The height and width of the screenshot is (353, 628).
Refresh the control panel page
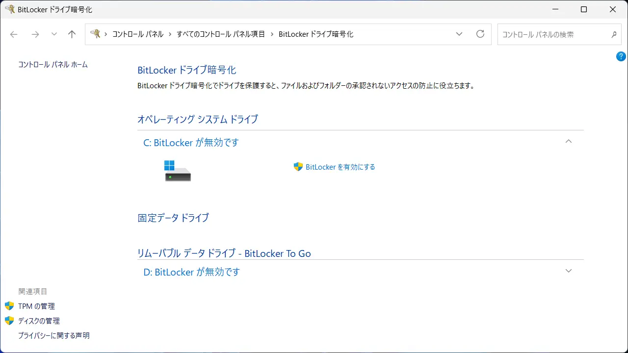[480, 34]
